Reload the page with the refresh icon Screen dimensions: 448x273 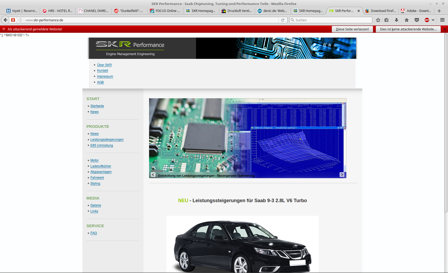pos(283,20)
